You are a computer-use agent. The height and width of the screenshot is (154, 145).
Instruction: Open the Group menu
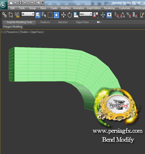(32, 8)
